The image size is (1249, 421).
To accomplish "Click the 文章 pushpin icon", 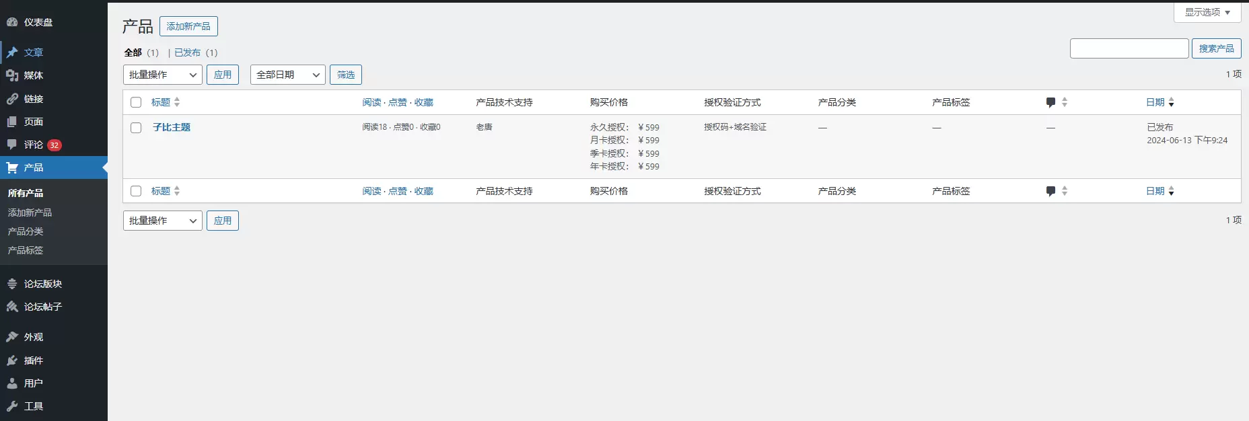I will point(12,52).
